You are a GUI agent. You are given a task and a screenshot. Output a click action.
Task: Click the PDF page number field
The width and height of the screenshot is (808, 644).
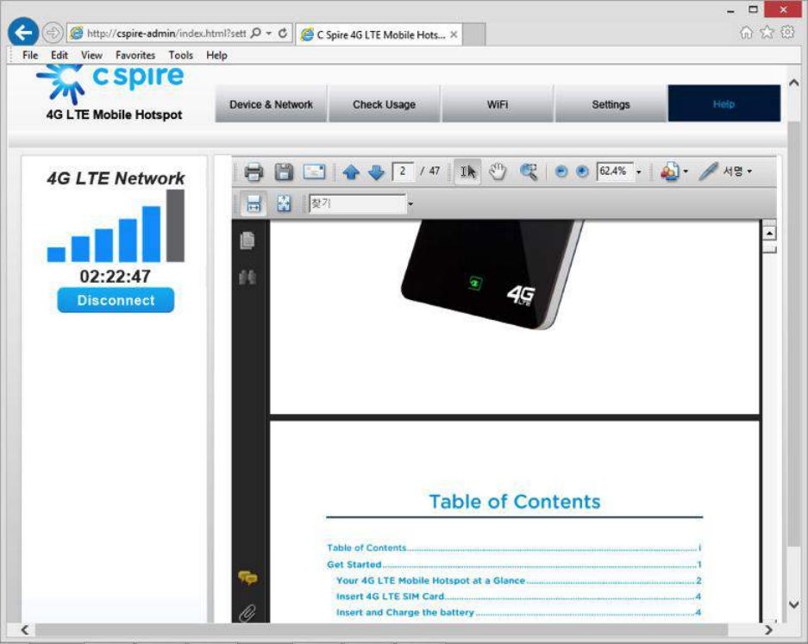(x=403, y=171)
